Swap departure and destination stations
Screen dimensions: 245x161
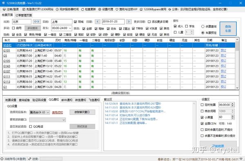point(37,22)
